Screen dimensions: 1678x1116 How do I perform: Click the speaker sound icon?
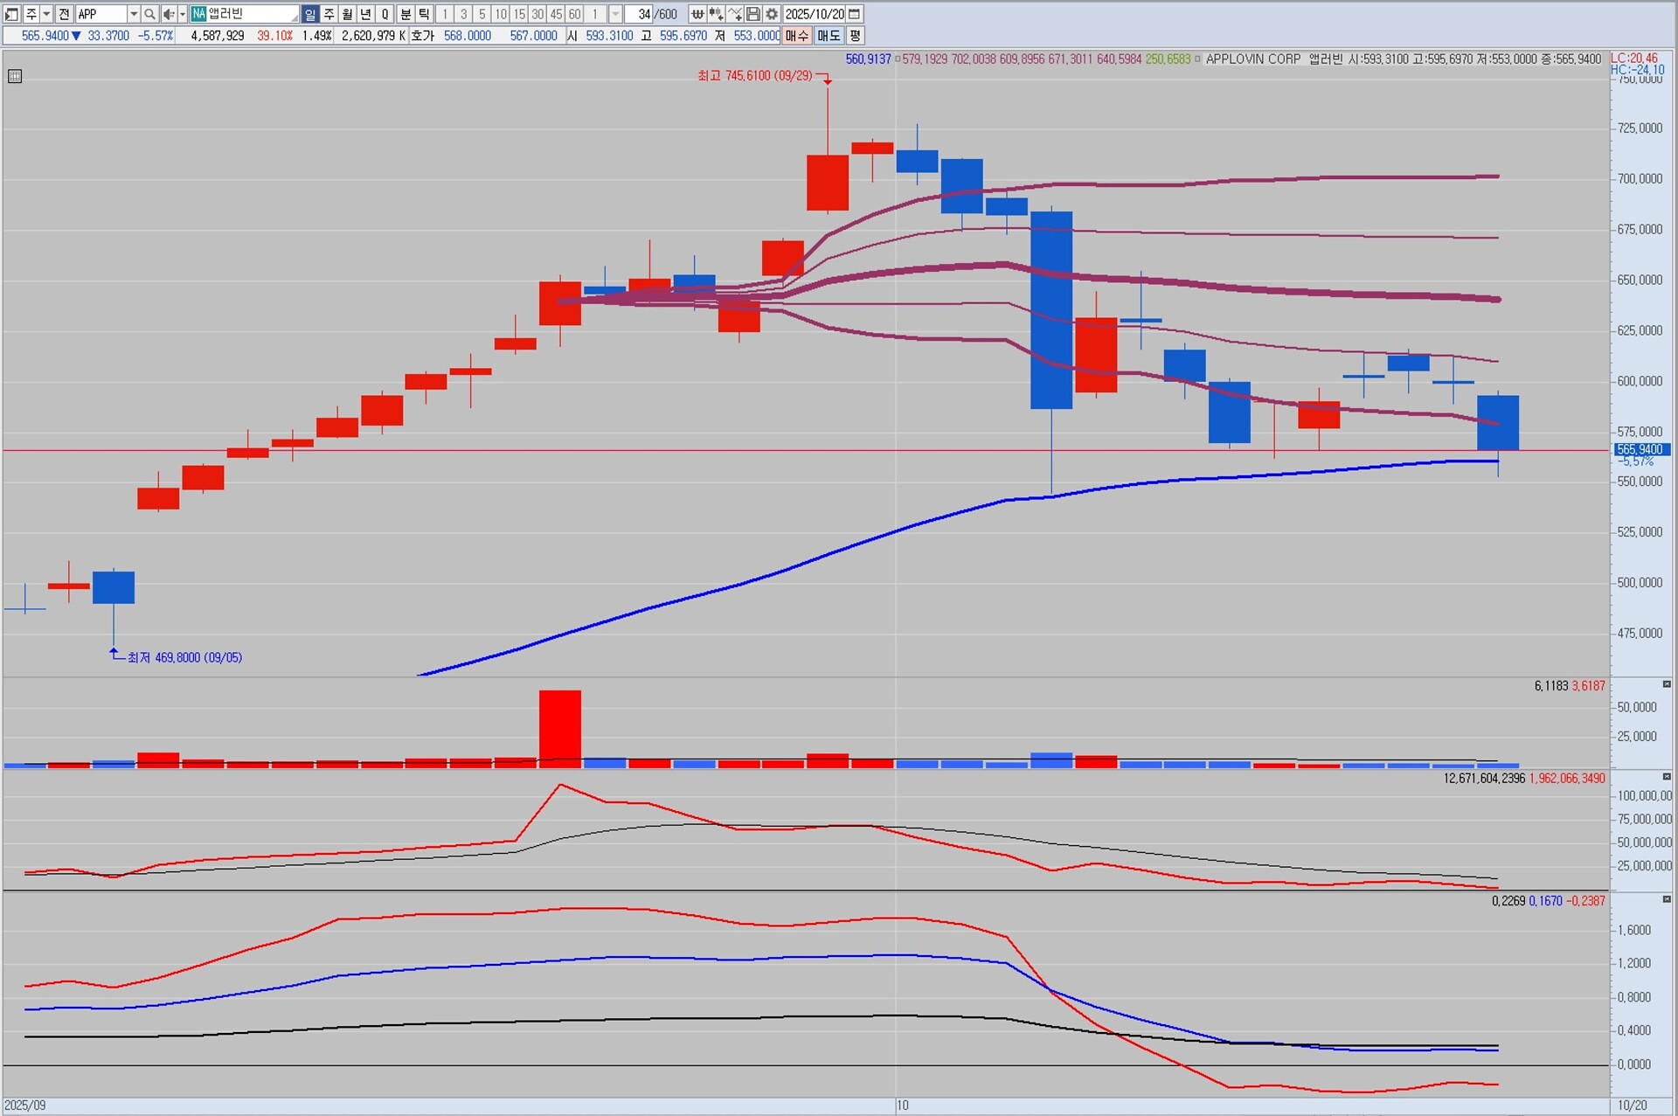pyautogui.click(x=168, y=14)
